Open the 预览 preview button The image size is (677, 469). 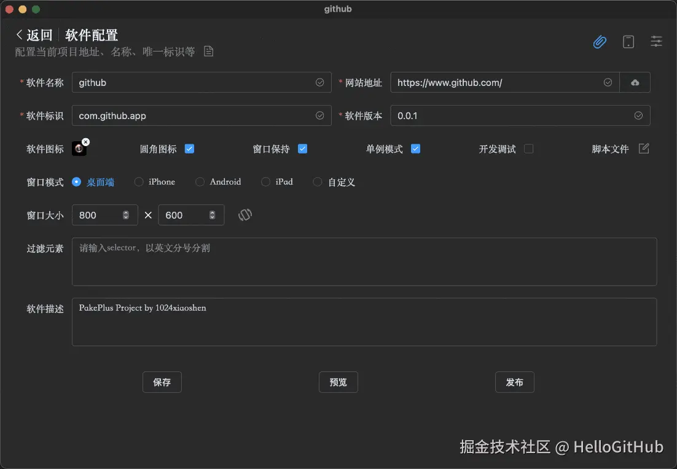(338, 382)
